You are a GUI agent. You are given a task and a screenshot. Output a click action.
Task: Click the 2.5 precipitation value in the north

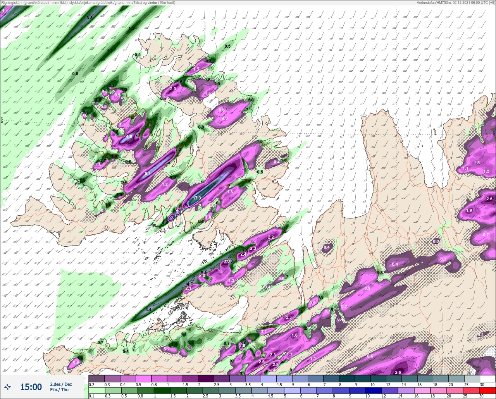click(173, 89)
